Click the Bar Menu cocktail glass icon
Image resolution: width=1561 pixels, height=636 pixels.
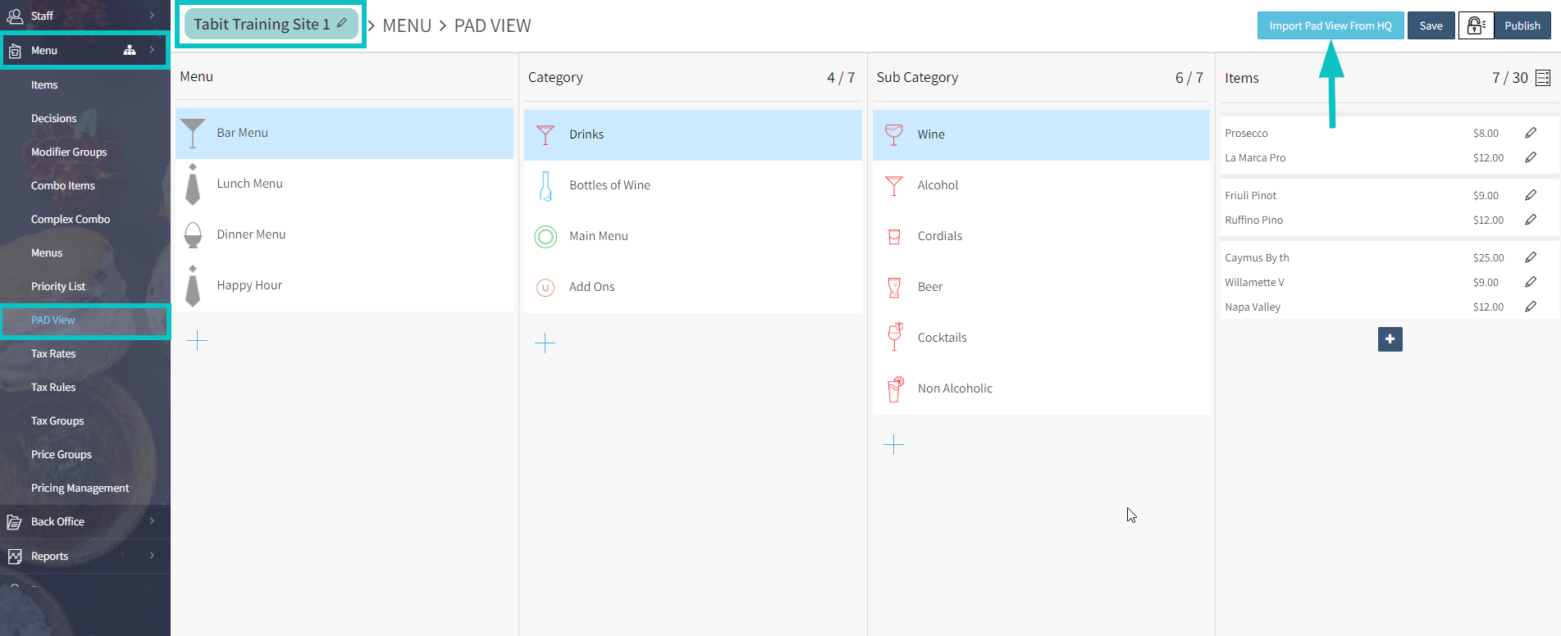pos(193,134)
